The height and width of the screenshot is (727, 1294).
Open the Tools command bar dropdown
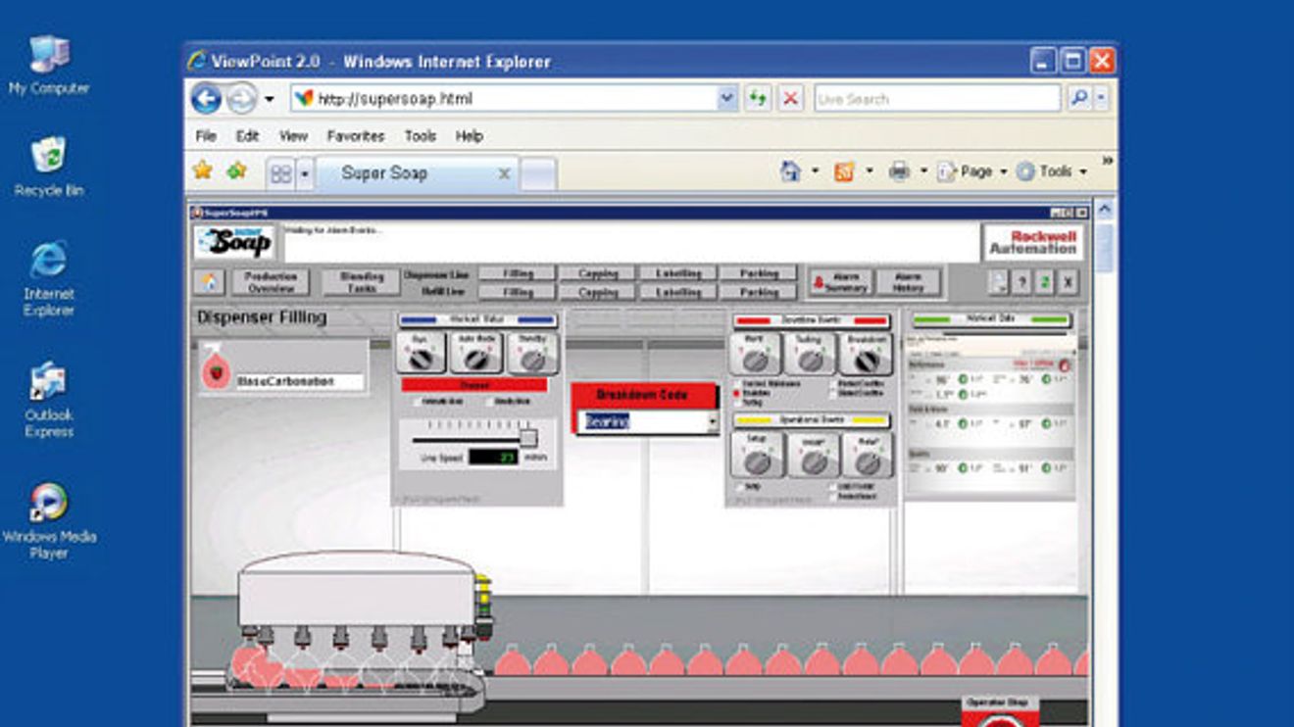point(1052,171)
